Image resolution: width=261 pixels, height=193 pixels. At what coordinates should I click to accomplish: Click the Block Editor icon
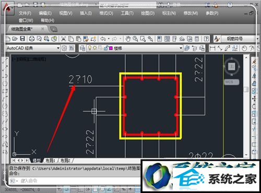click(x=93, y=39)
